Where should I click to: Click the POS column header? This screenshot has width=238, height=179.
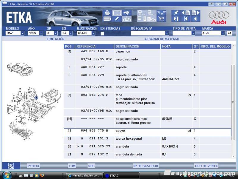click(69, 47)
